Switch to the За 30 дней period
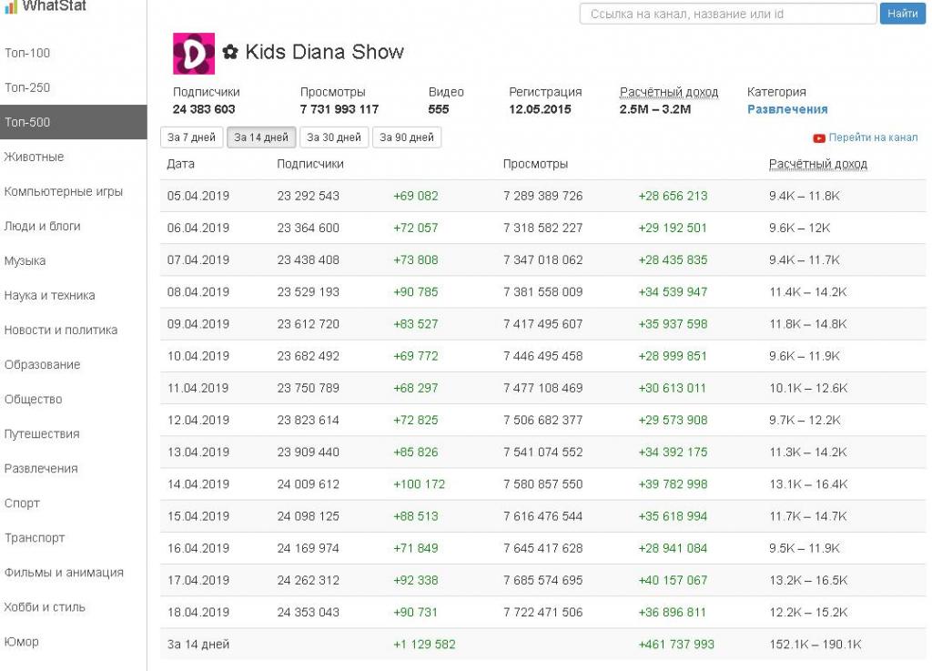 tap(334, 137)
